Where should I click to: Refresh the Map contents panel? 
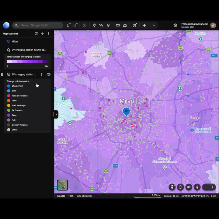click(36, 34)
